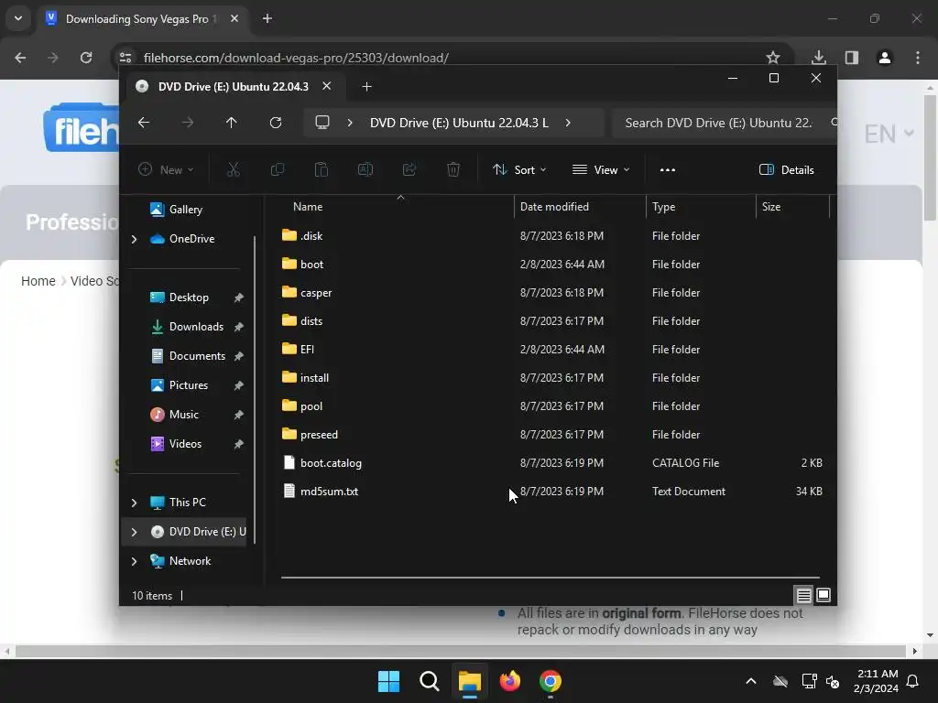Click the Home breadcrumb link on FileHorse

click(x=38, y=281)
